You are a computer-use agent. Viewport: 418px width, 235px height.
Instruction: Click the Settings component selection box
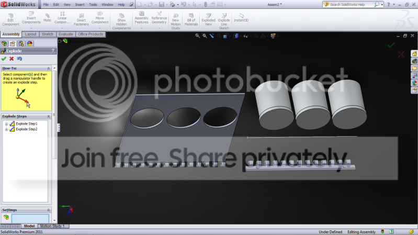coord(30,218)
